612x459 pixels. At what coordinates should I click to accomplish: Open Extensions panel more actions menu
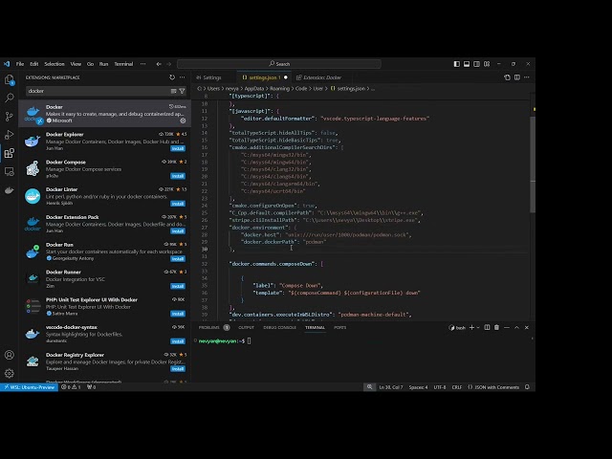coord(183,77)
